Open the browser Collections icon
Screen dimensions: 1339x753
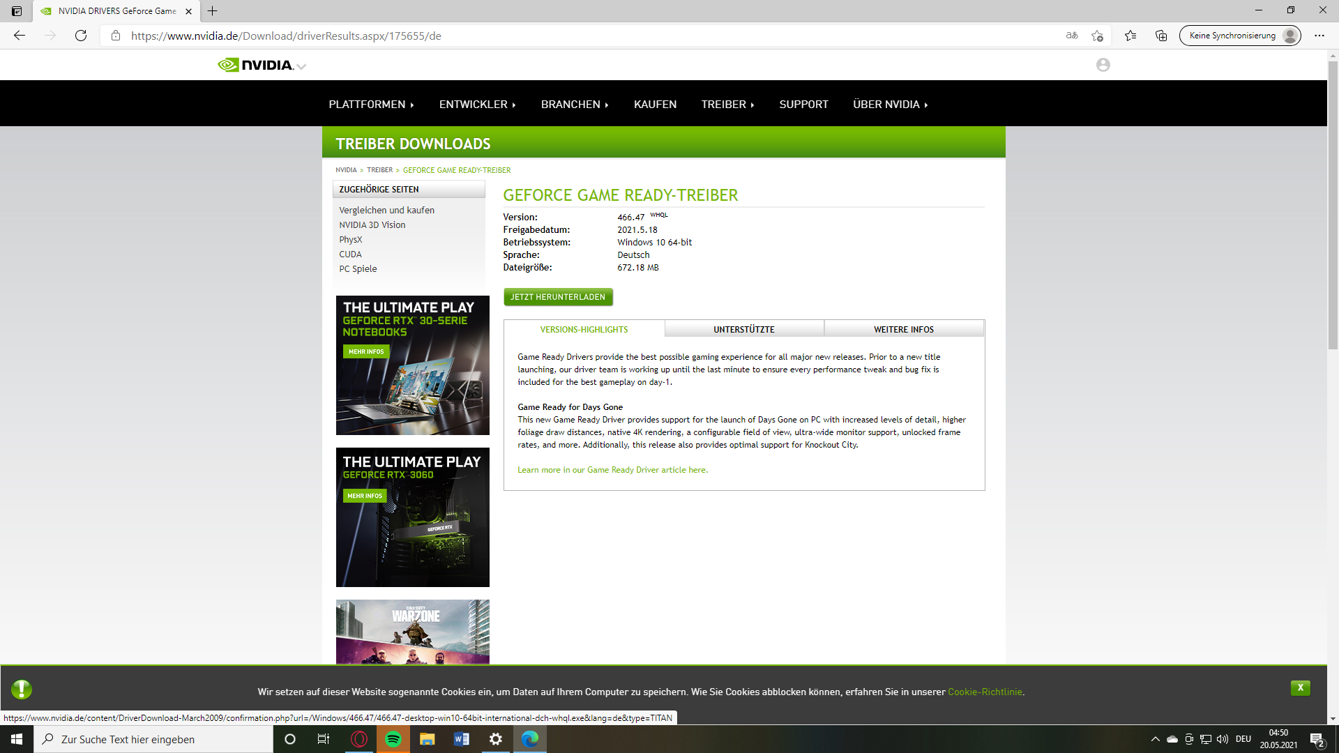click(1161, 36)
